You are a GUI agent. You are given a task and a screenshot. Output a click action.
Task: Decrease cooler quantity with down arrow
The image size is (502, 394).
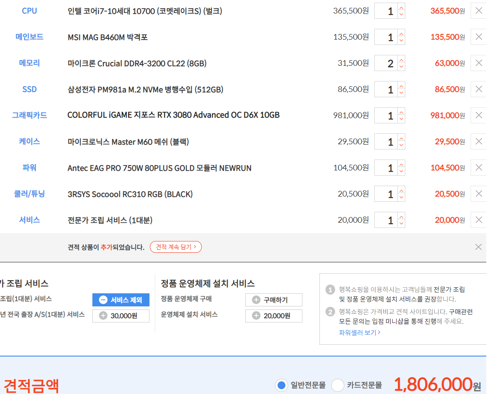[x=401, y=197]
